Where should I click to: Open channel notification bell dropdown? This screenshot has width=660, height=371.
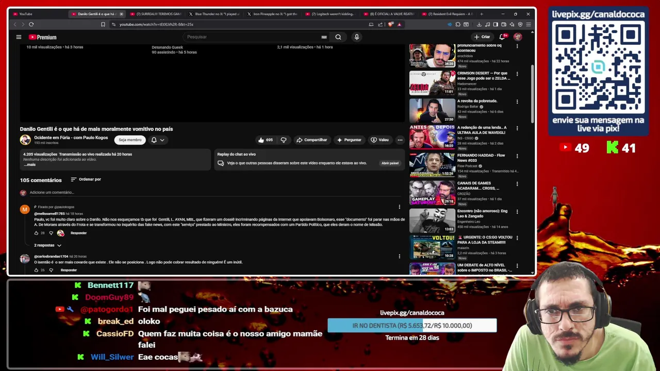point(158,140)
